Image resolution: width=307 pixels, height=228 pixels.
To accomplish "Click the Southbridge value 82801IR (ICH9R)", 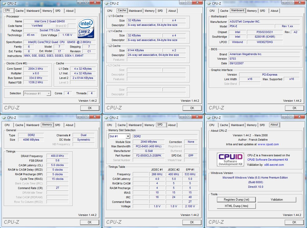I will pyautogui.click(x=265, y=37).
